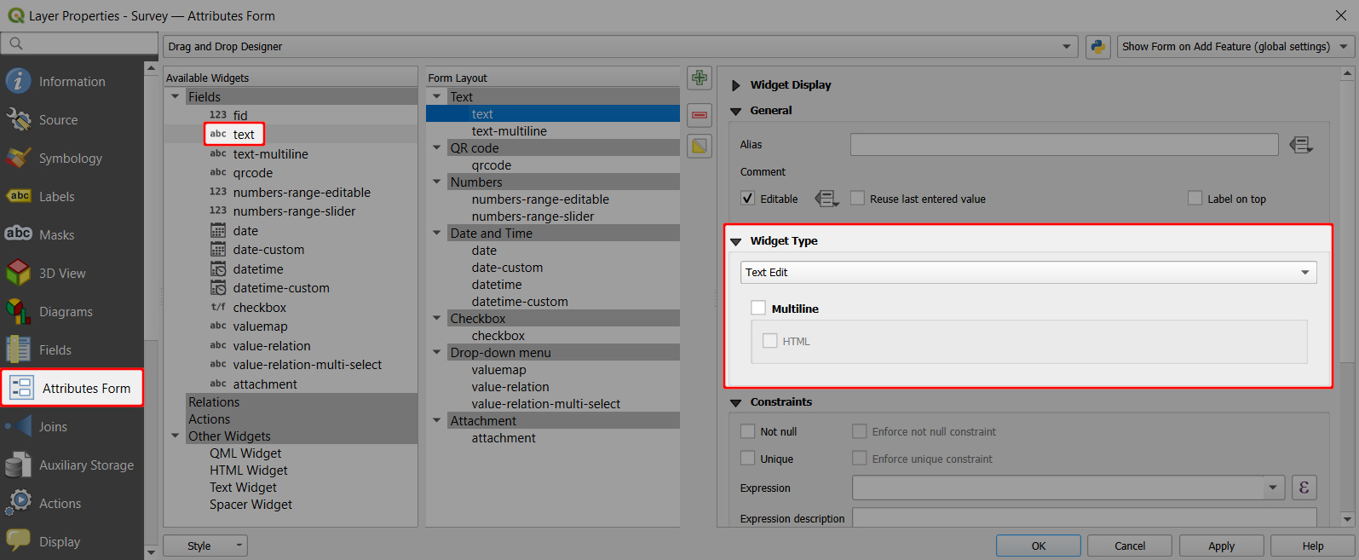This screenshot has width=1359, height=560.
Task: Open data-defined override for Editable
Action: coord(826,199)
